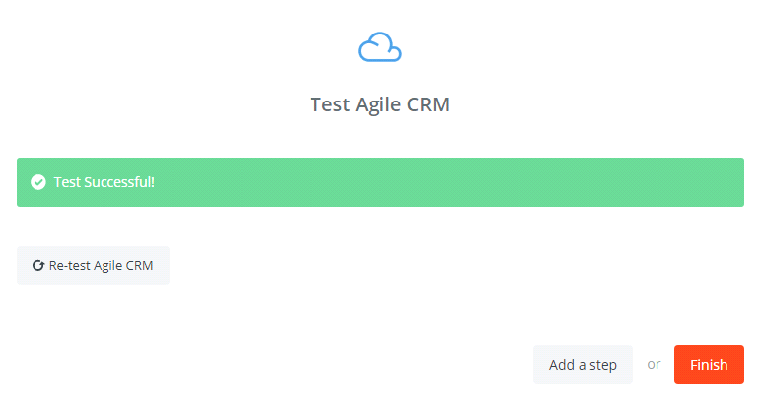Click the "Finish" label text
This screenshot has height=410, width=761.
pyautogui.click(x=709, y=365)
